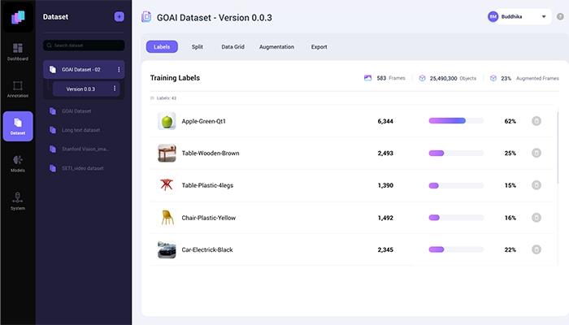
Task: Open the Dashboard section in the sidebar
Action: point(17,52)
